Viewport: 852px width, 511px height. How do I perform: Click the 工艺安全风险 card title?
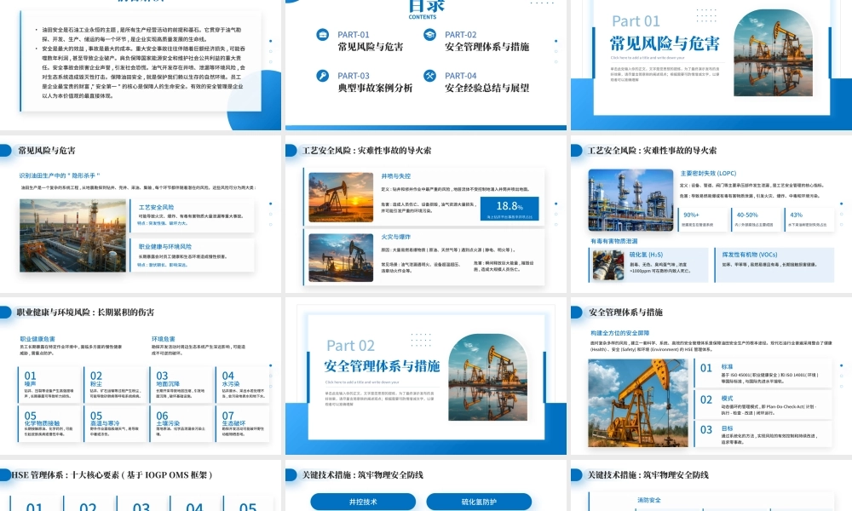157,207
